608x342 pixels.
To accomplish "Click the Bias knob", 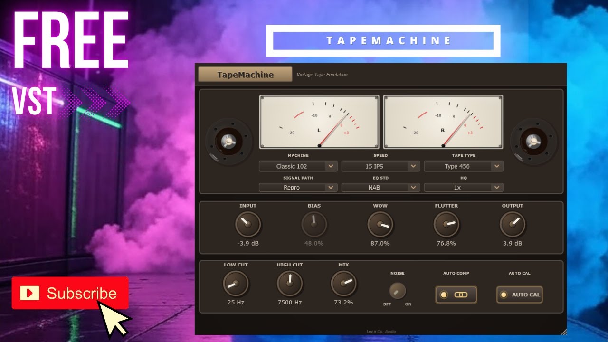I will (314, 224).
